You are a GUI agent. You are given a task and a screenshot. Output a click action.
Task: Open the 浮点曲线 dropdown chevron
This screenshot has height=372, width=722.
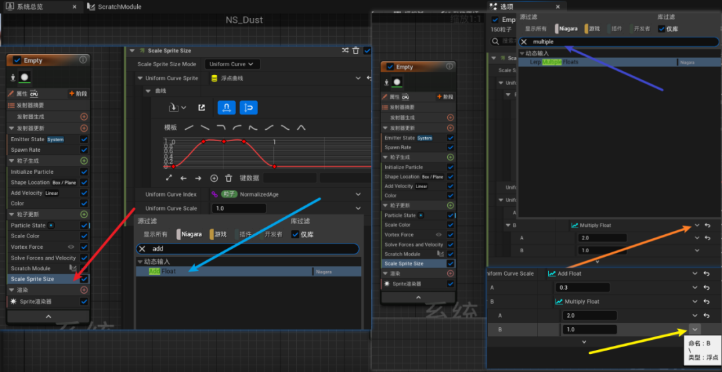tap(359, 78)
